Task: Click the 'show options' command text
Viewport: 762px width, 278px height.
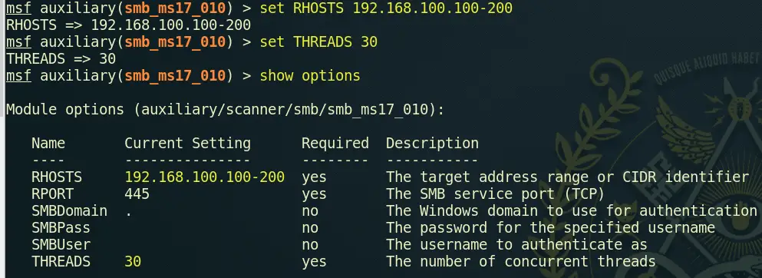Action: coord(310,76)
